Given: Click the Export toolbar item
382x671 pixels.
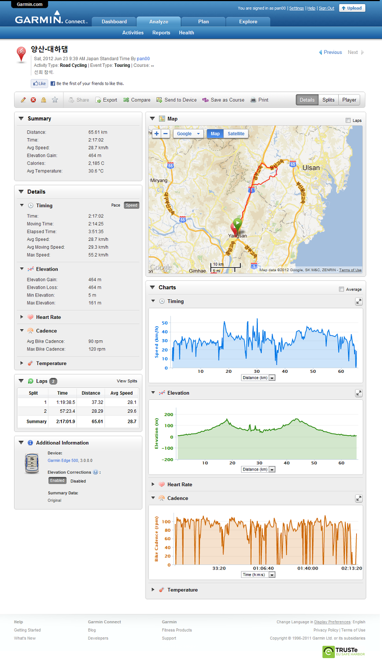Looking at the screenshot, I should pos(106,100).
